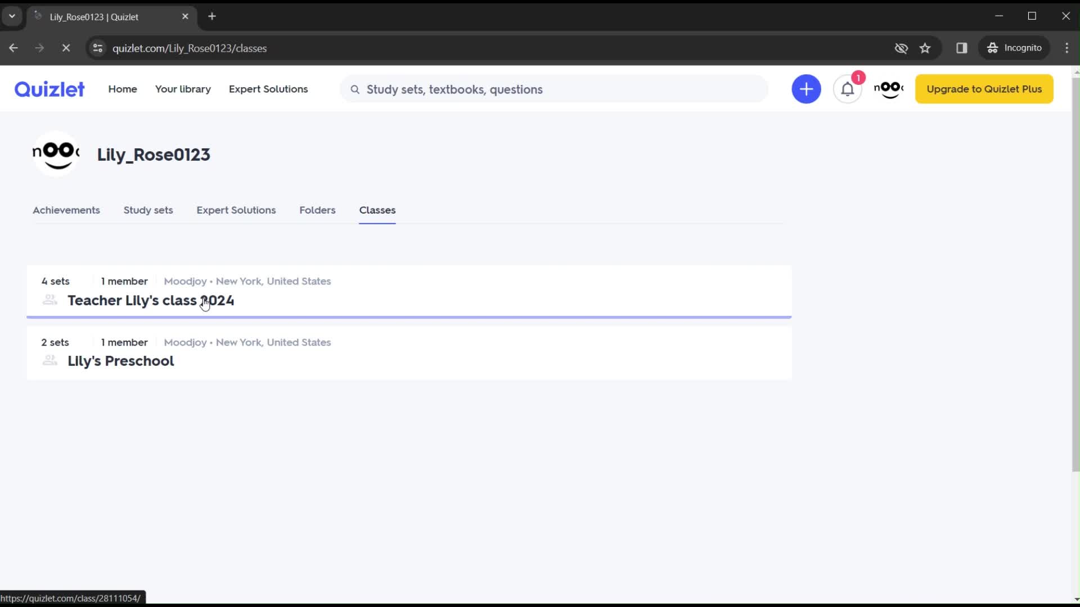
Task: Click Moodjoy location on Teacher Lily's class
Action: tap(247, 281)
